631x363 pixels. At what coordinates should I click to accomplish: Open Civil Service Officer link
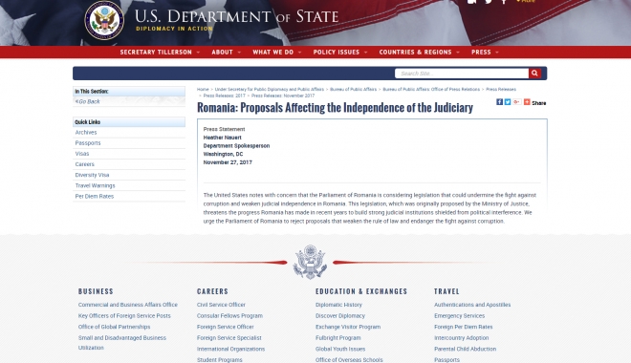tap(221, 305)
